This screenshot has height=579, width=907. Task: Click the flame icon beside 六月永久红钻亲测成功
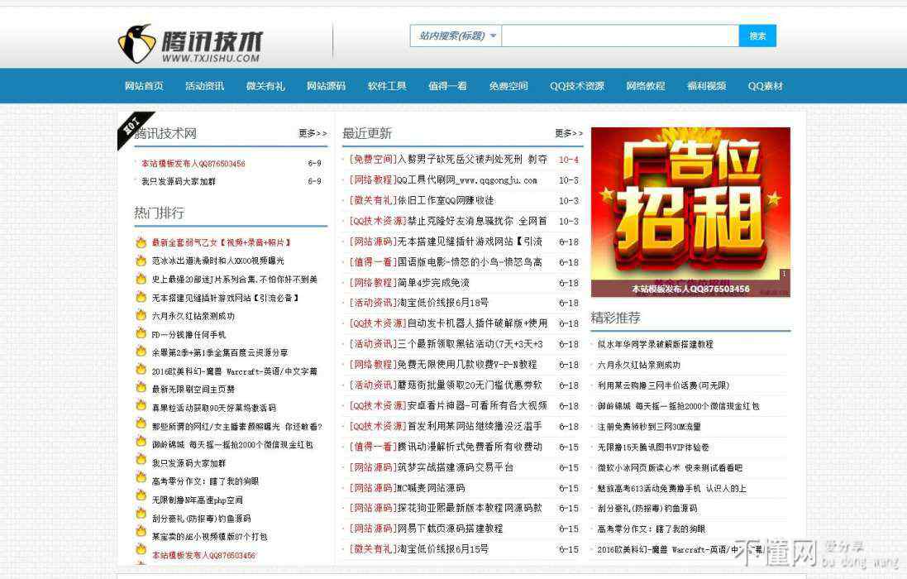(141, 315)
